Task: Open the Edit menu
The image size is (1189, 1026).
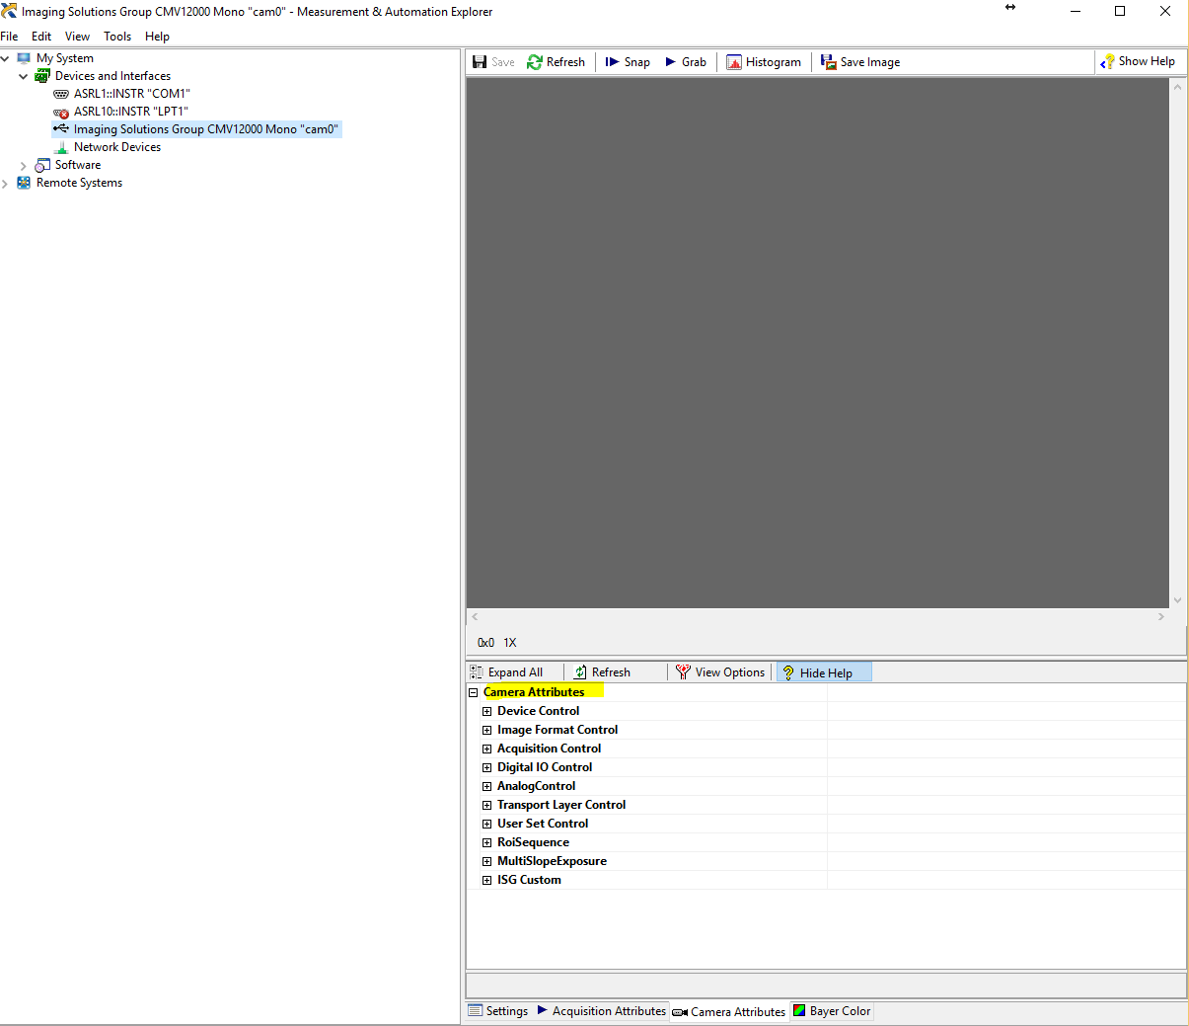Action: [41, 37]
